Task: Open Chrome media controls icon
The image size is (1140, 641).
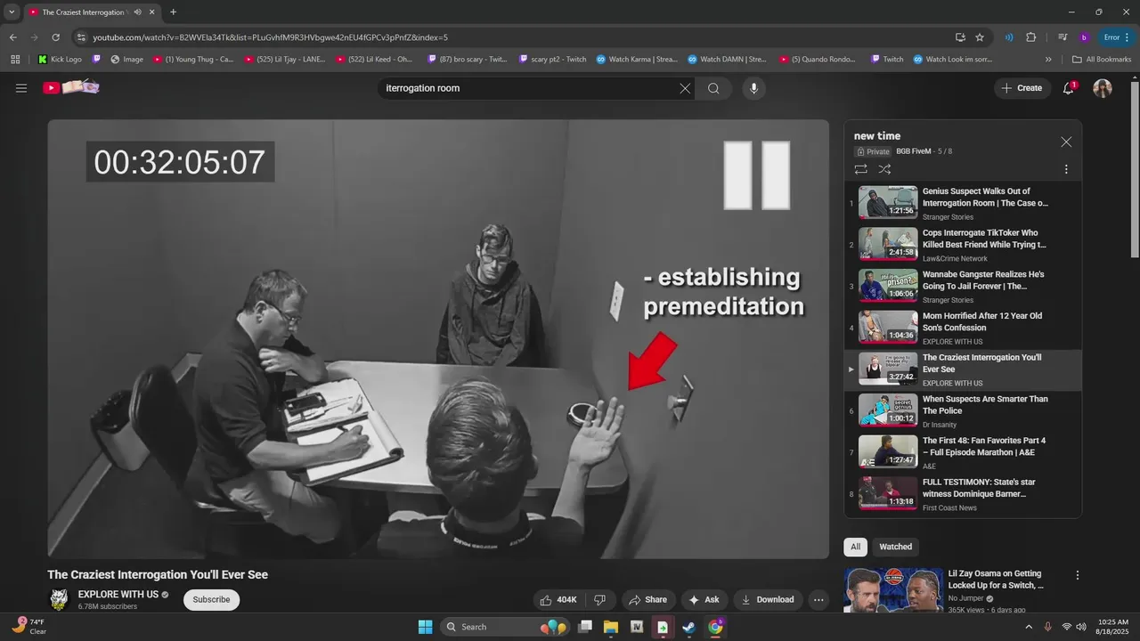Action: (1063, 37)
